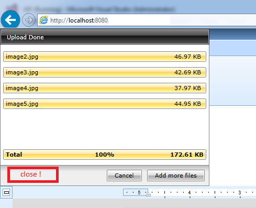Click the red close ! box

coord(33,174)
